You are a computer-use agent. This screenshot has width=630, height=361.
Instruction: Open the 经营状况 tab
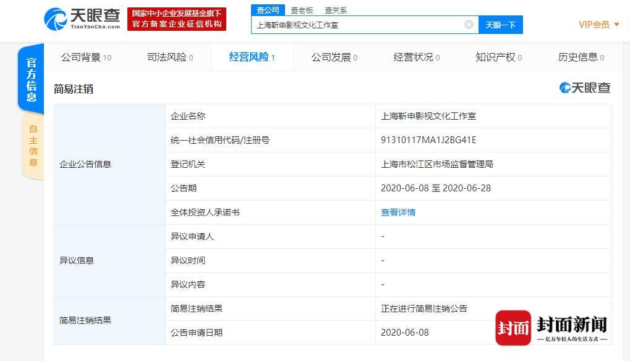pyautogui.click(x=416, y=57)
